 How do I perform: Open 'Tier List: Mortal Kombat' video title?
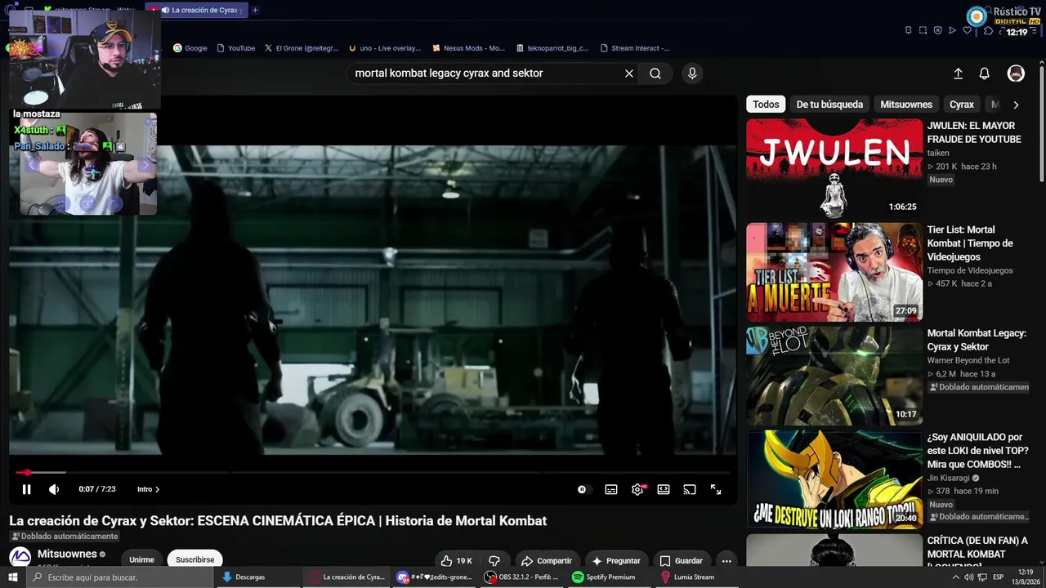970,243
